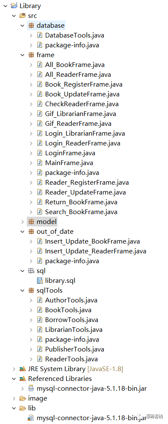Expand the model package
This screenshot has height=424, width=168.
tap(23, 222)
